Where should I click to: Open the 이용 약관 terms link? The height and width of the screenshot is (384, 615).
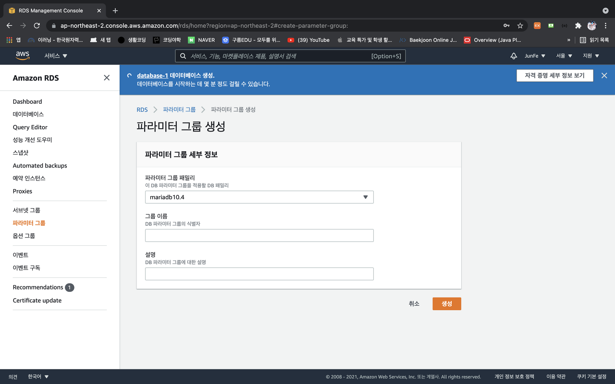[x=556, y=376]
